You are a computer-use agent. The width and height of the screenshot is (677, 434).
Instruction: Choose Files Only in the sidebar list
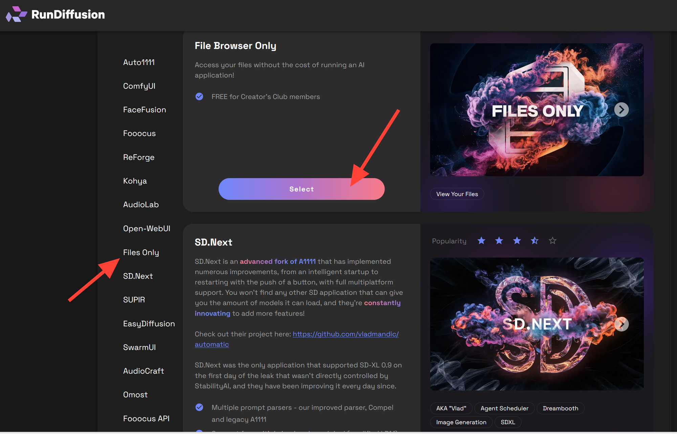point(141,253)
